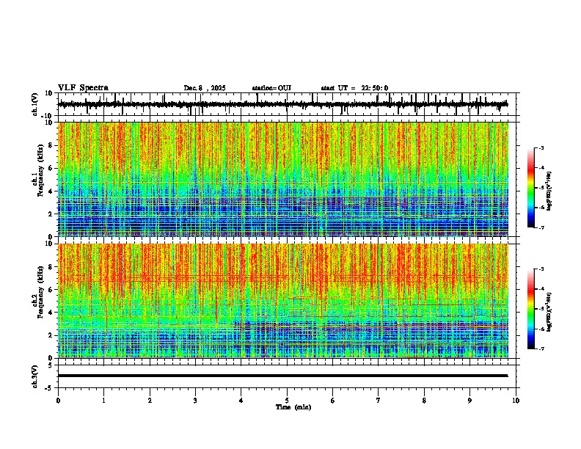The height and width of the screenshot is (449, 581).
Task: Select the "ch.1(V)" waveform axis label
Action: pos(35,104)
